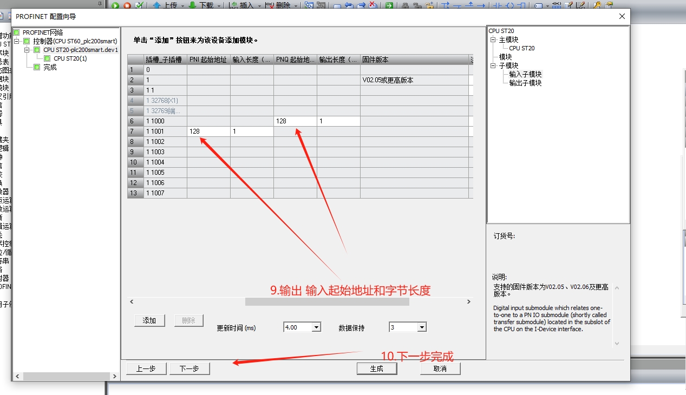Click the red Stop PLC toolbar icon
The height and width of the screenshot is (395, 686).
tap(127, 5)
